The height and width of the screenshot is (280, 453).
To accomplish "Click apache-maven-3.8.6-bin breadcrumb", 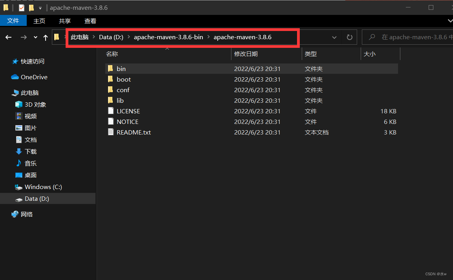I will (169, 37).
